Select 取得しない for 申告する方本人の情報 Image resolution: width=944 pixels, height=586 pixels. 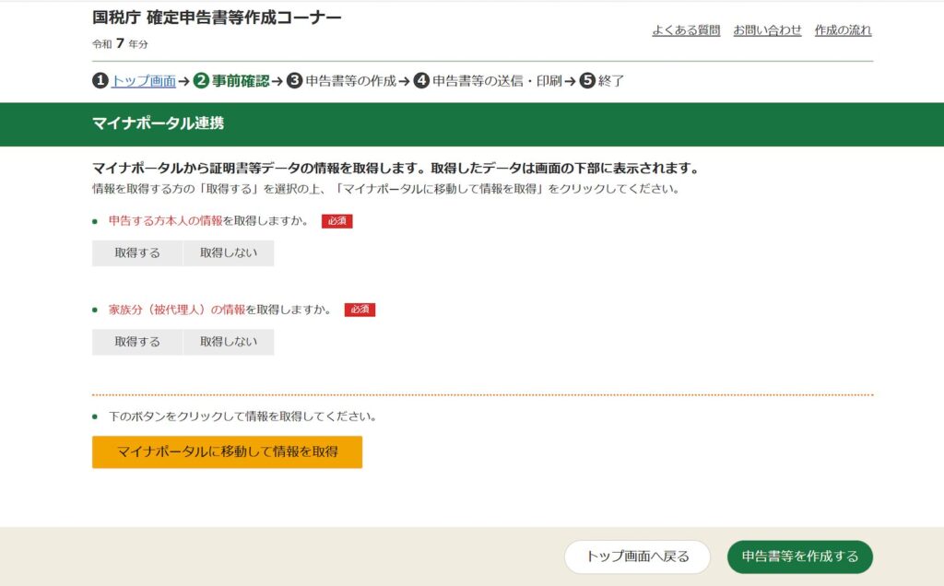pos(229,253)
